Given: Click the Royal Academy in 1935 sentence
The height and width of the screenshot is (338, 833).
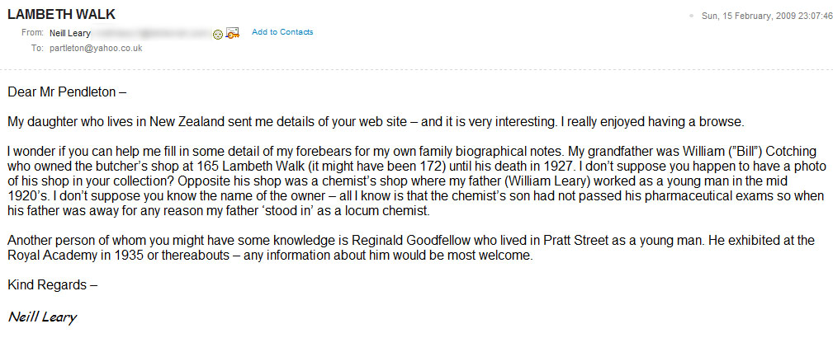Looking at the screenshot, I should 269,256.
